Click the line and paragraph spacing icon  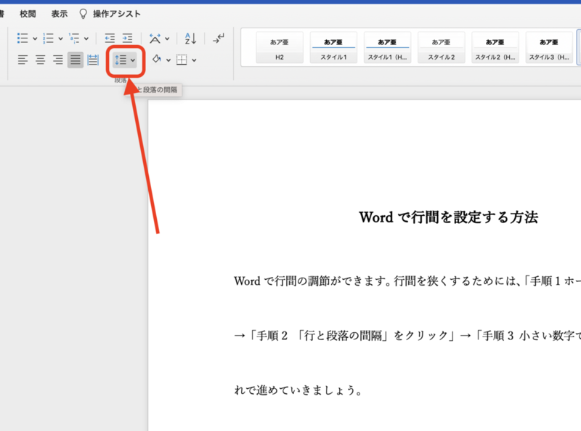tap(121, 60)
